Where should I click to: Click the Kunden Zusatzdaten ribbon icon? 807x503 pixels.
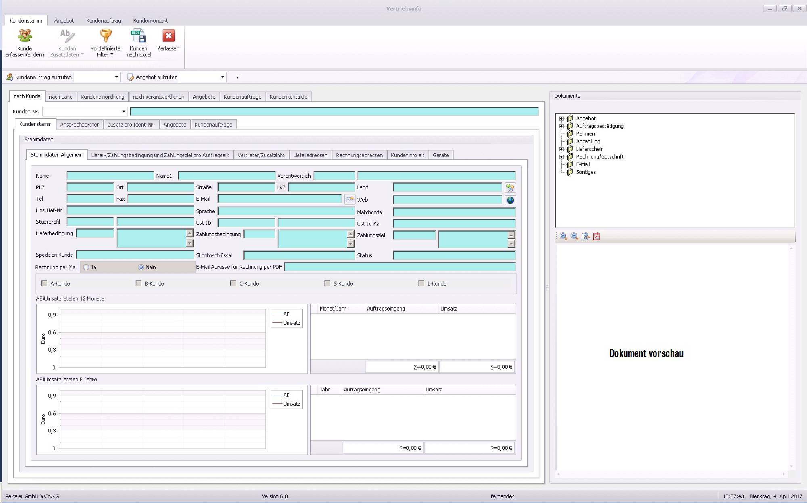pos(67,36)
